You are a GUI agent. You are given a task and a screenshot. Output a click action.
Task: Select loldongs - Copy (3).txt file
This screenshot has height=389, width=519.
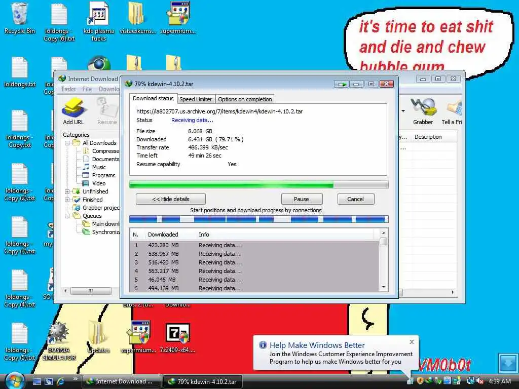tap(20, 236)
